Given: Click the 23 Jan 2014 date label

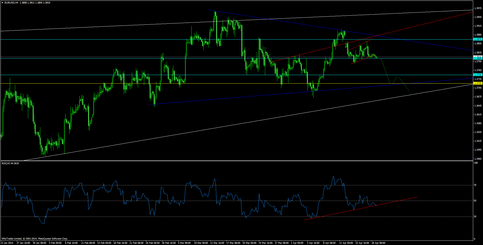Looking at the screenshot, I should point(7,243).
